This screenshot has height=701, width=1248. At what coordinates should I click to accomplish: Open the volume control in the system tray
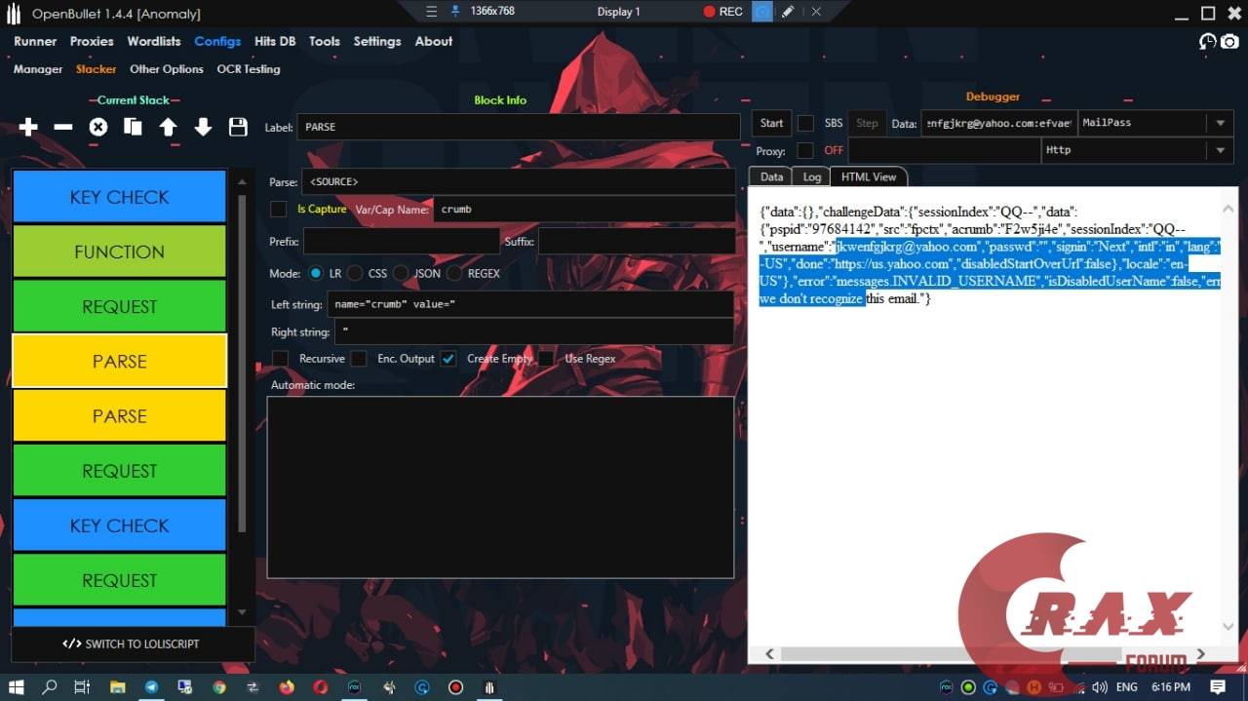coord(1101,687)
